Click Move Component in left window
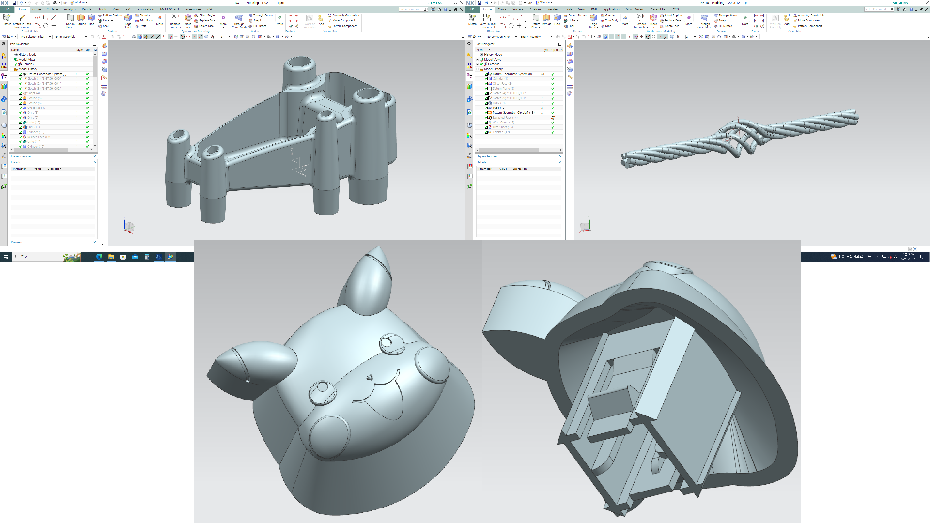This screenshot has width=930, height=523. click(x=341, y=20)
